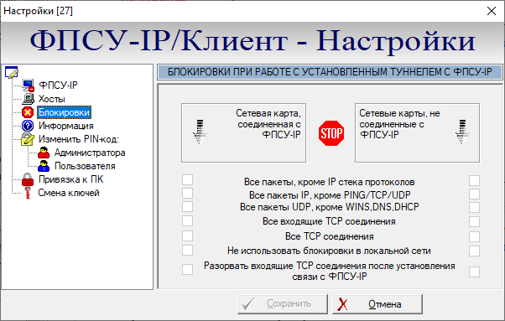Click the blue Пользователя user icon
The image size is (505, 321).
coord(44,166)
